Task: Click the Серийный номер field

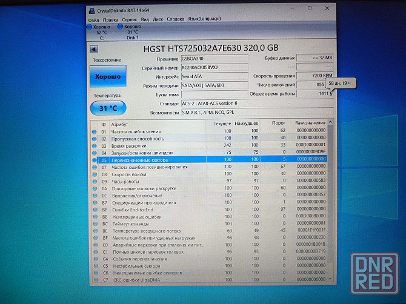Action: click(x=214, y=68)
